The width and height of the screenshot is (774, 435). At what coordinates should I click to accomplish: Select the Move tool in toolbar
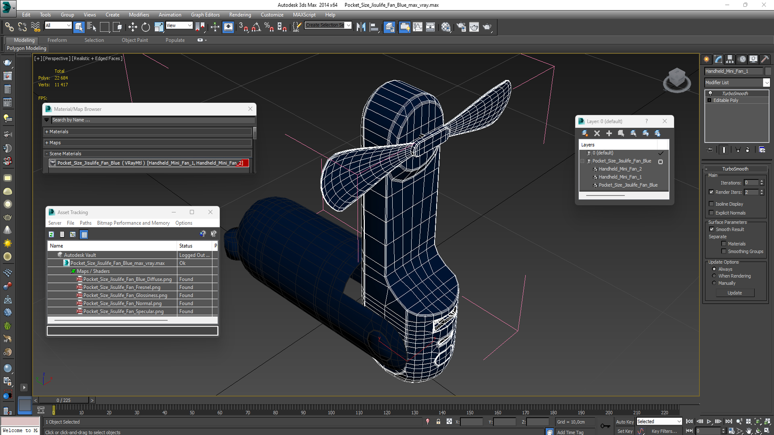coord(133,27)
